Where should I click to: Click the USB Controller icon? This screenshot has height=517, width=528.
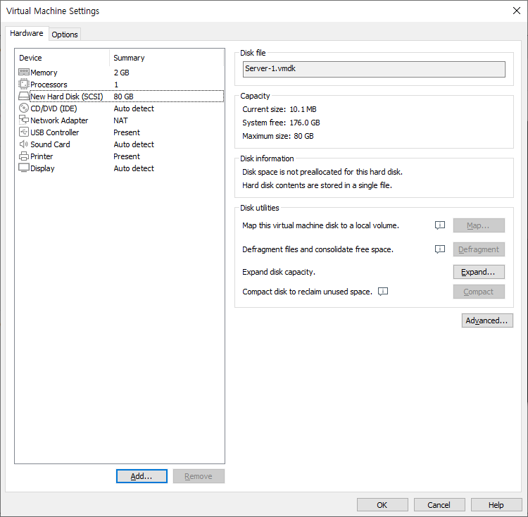[x=23, y=132]
